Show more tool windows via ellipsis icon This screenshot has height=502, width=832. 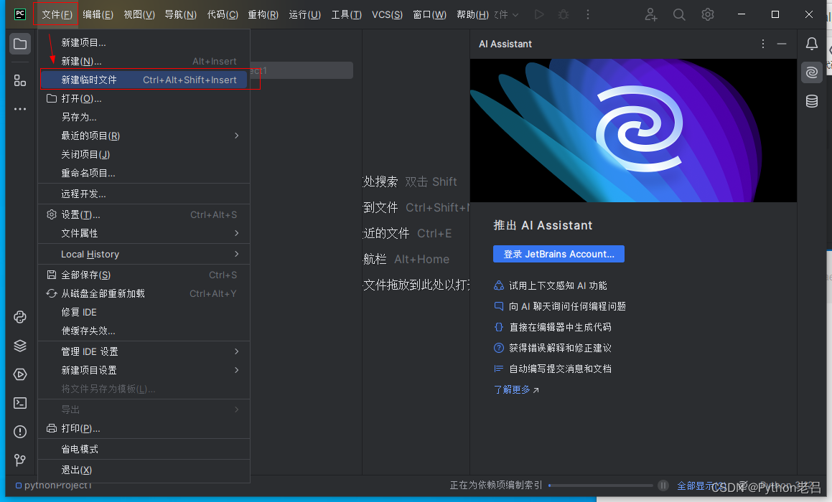(20, 109)
